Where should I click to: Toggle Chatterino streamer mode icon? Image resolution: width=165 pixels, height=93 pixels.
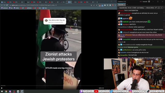pyautogui.click(x=141, y=2)
